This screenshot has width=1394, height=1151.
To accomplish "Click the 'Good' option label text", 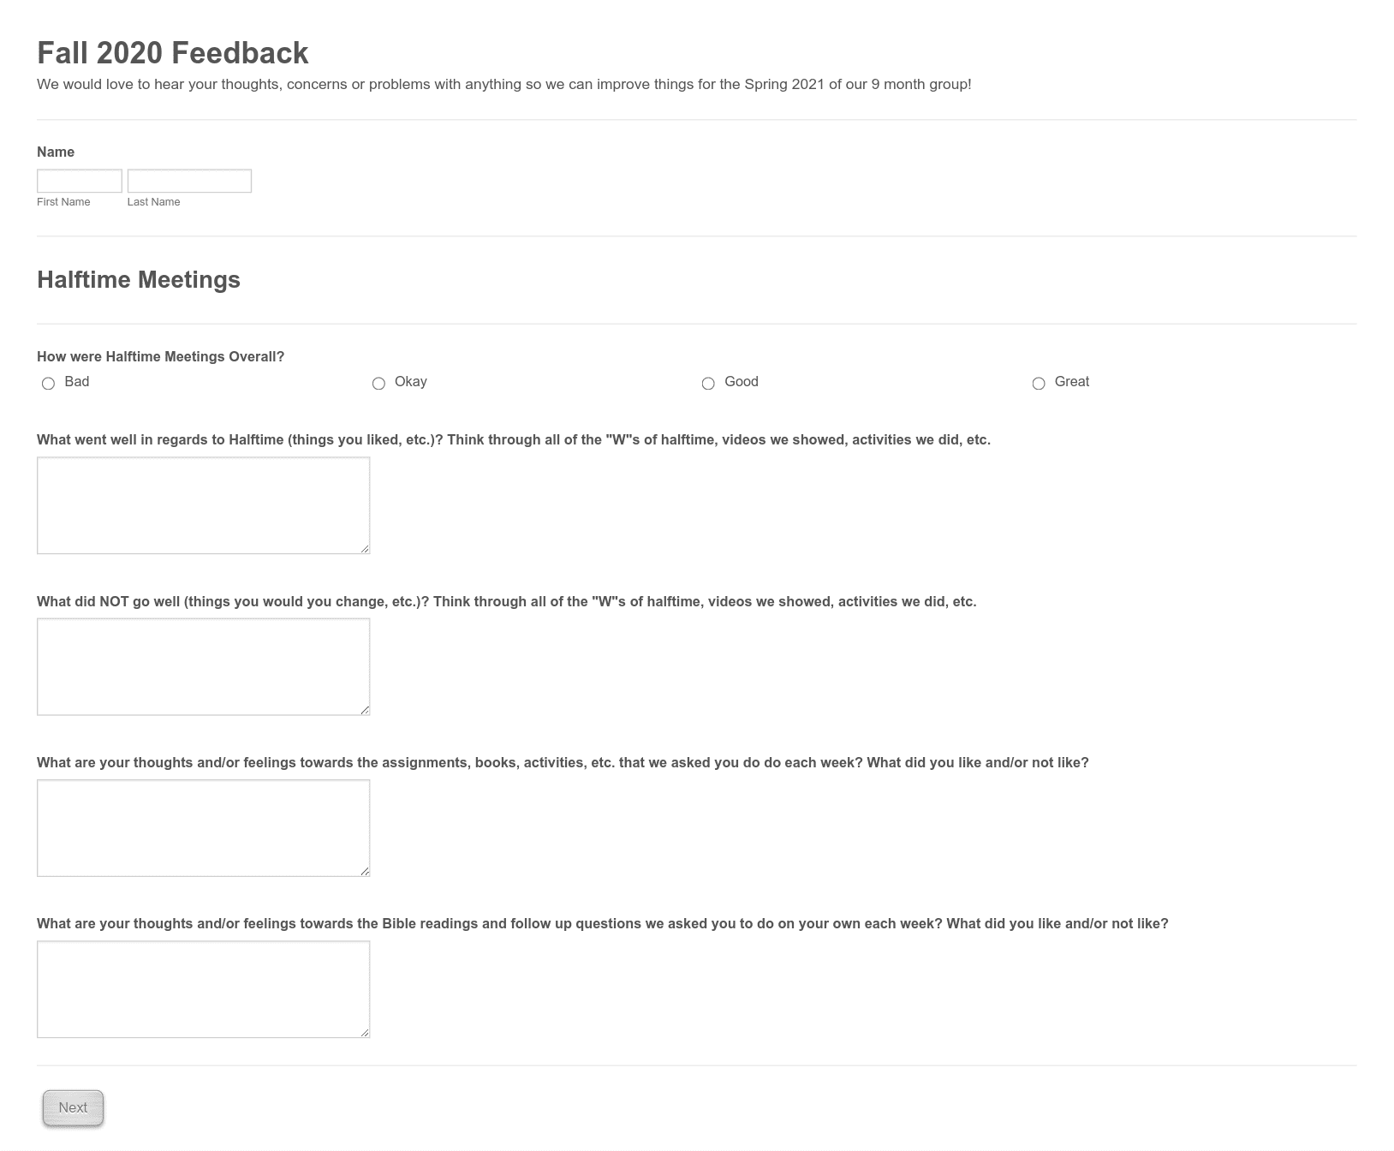I will coord(742,382).
